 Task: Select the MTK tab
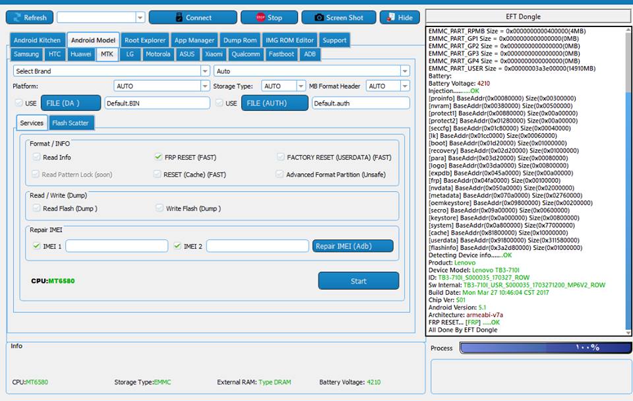[107, 53]
